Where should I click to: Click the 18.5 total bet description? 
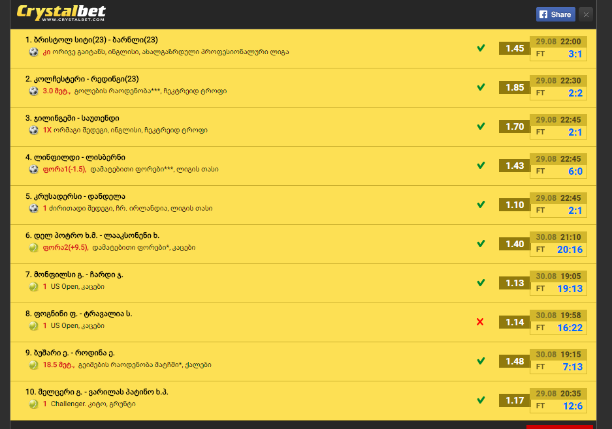(x=127, y=365)
